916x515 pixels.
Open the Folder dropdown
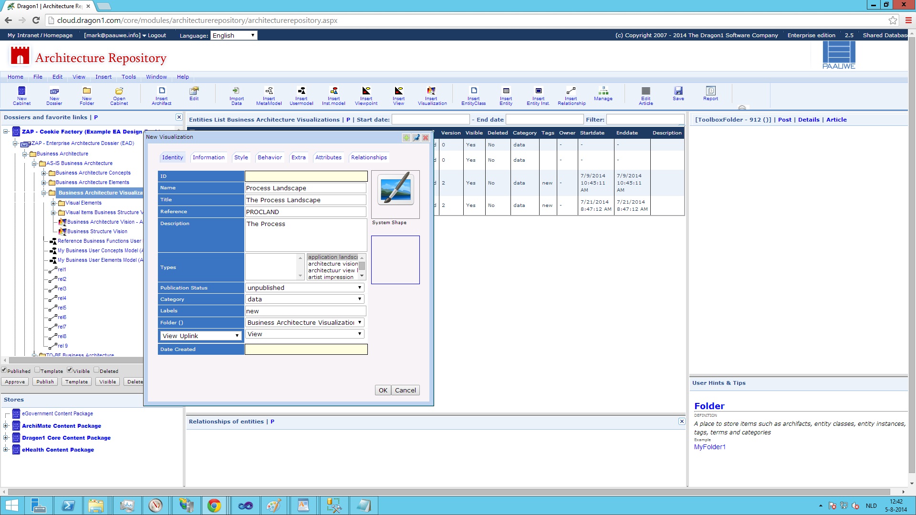pos(305,322)
